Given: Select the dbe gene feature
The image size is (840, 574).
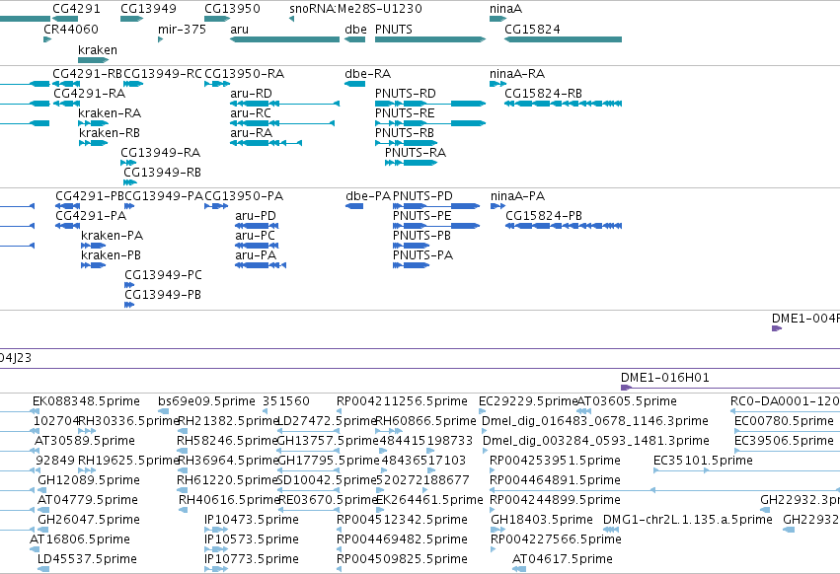Looking at the screenshot, I should pyautogui.click(x=354, y=39).
